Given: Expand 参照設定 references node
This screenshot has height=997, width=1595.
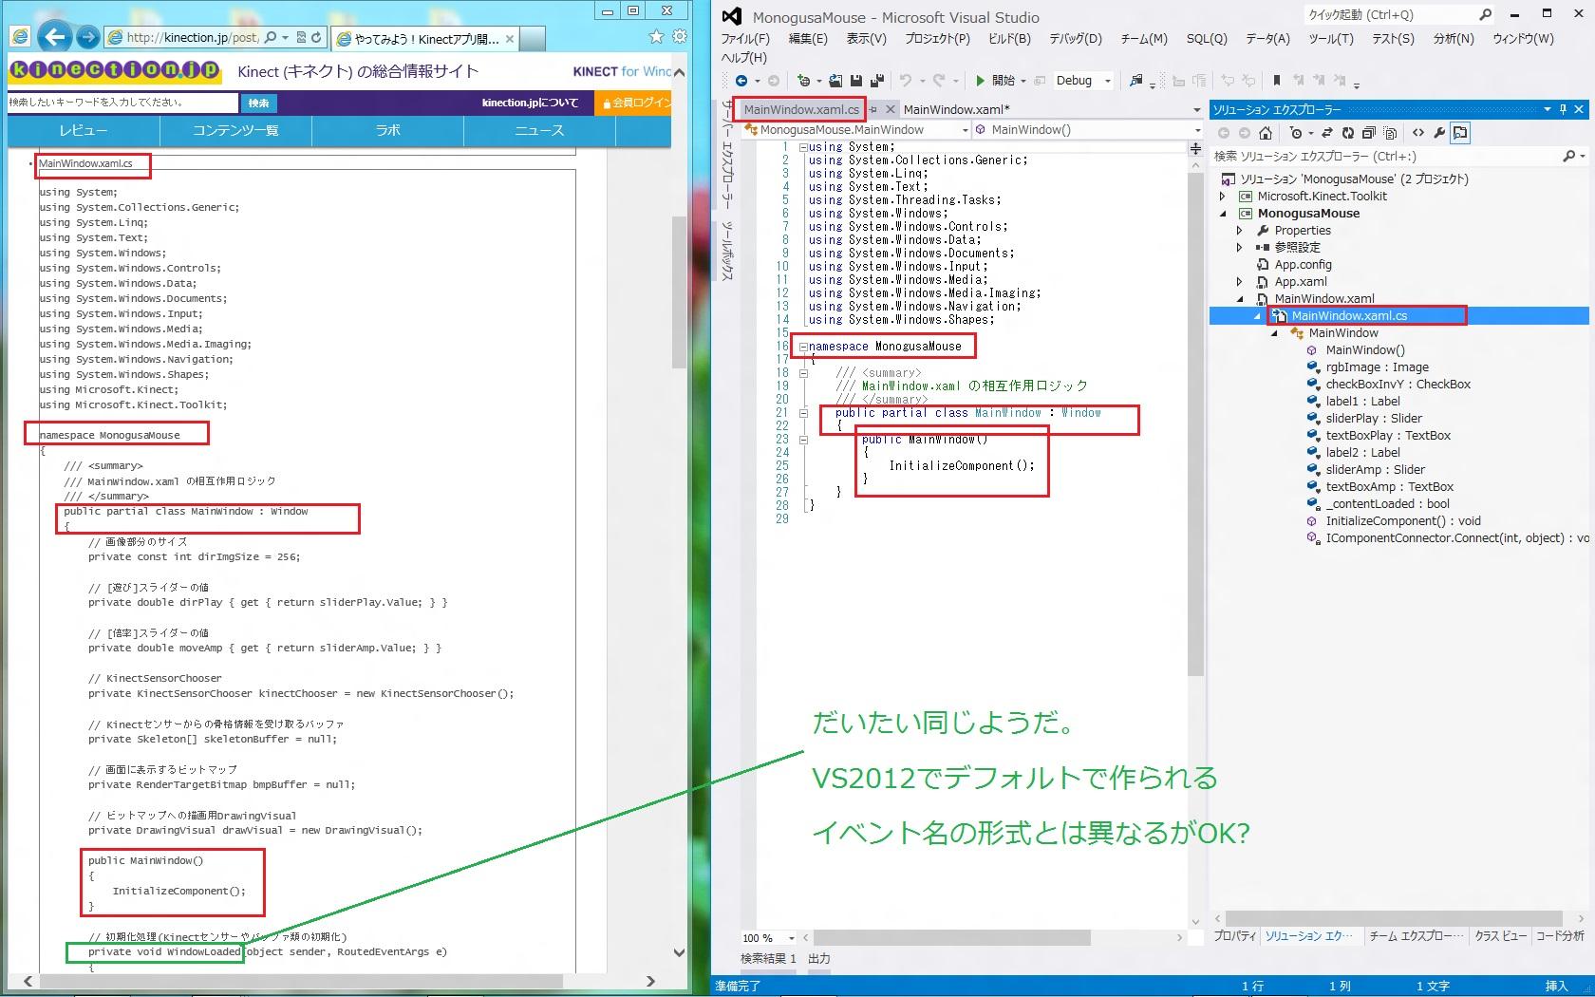Looking at the screenshot, I should coord(1239,248).
